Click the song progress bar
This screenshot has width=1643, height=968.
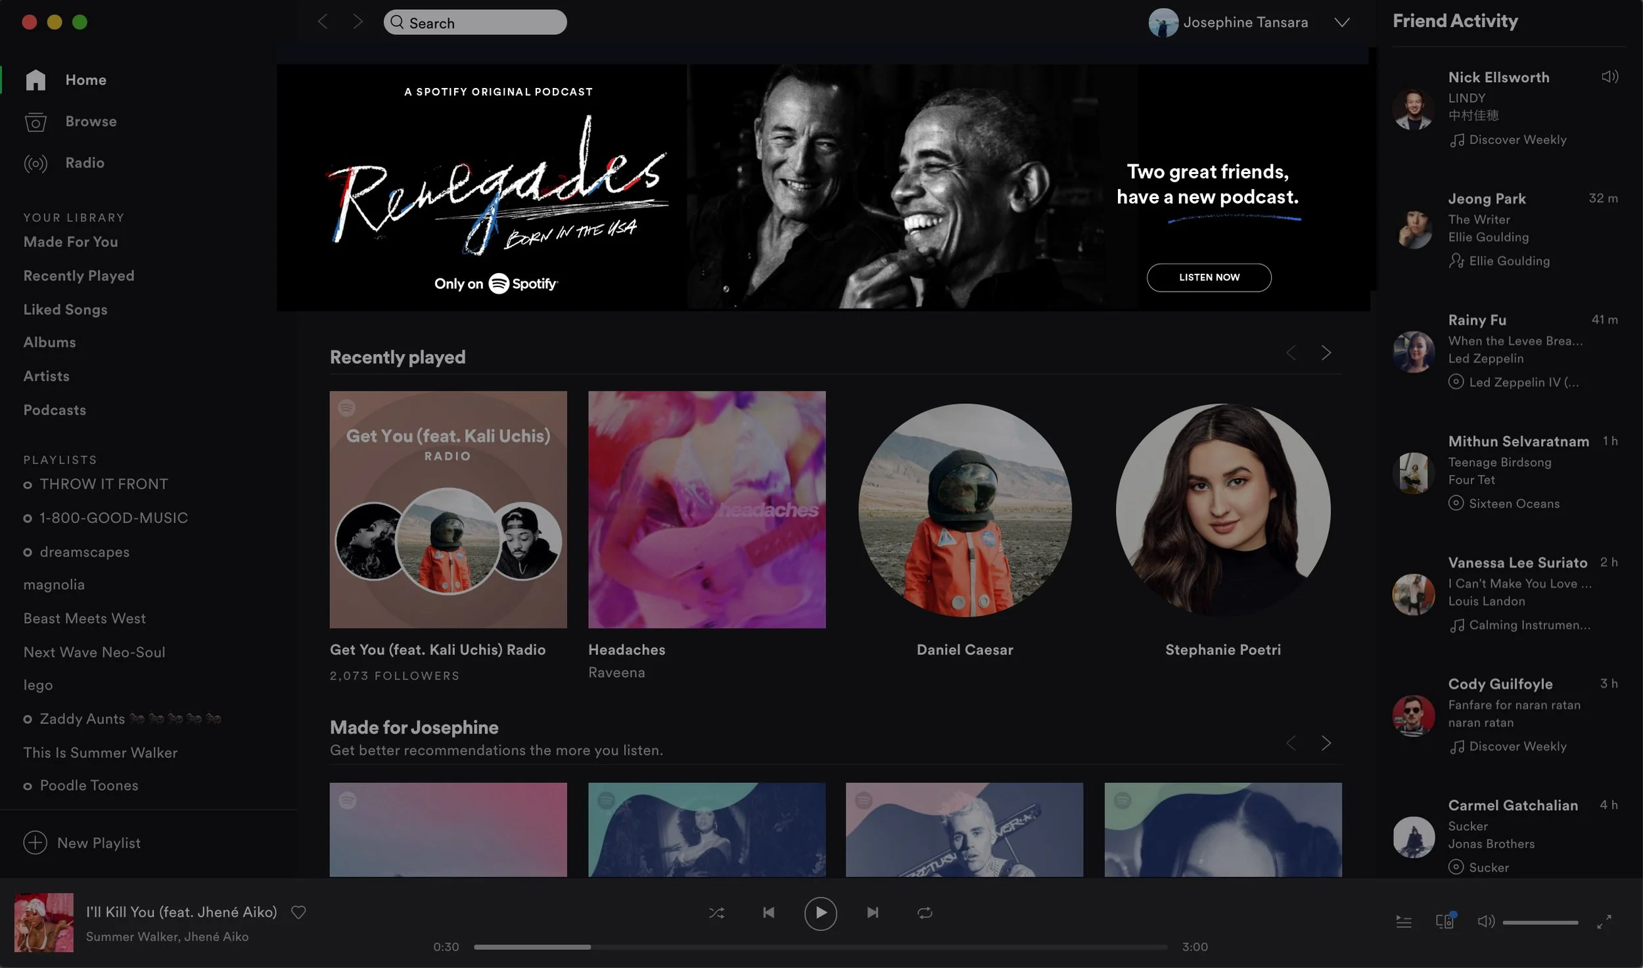tap(820, 947)
